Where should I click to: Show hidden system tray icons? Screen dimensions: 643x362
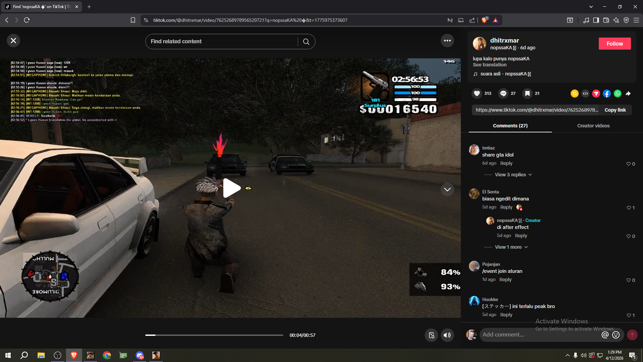pyautogui.click(x=567, y=355)
